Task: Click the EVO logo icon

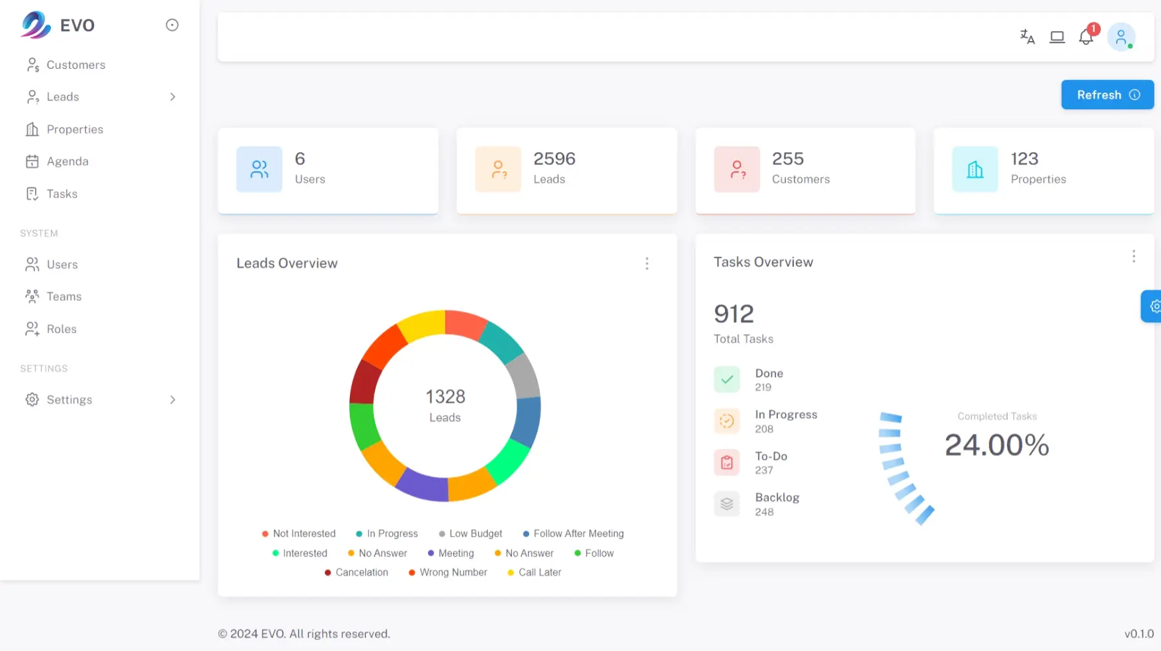Action: point(36,25)
